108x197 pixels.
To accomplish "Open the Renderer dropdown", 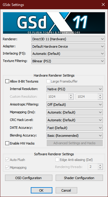I will pyautogui.click(x=68, y=39).
